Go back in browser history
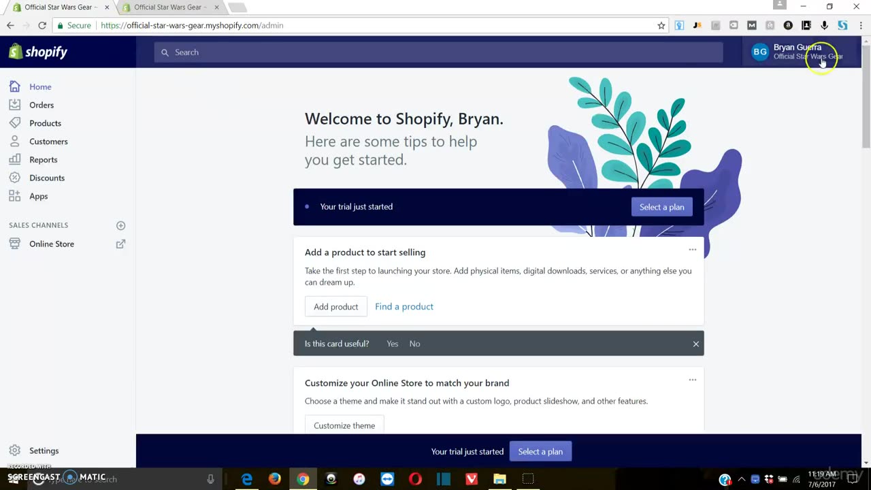871x490 pixels. click(x=10, y=25)
